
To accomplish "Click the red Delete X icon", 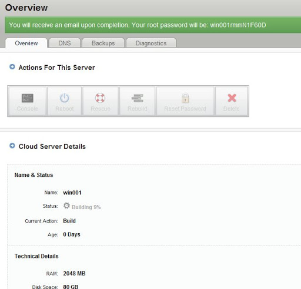I will pos(232,98).
